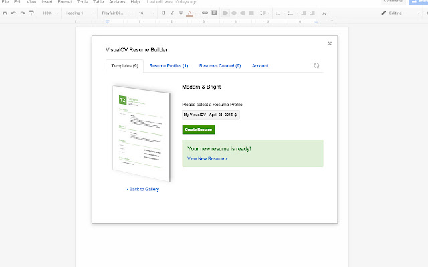This screenshot has height=267, width=428.
Task: Open font dropdown showing Playfair
Action: pyautogui.click(x=115, y=13)
